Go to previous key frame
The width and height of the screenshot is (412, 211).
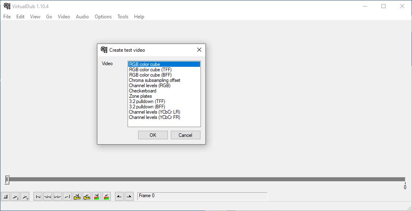[x=77, y=196]
